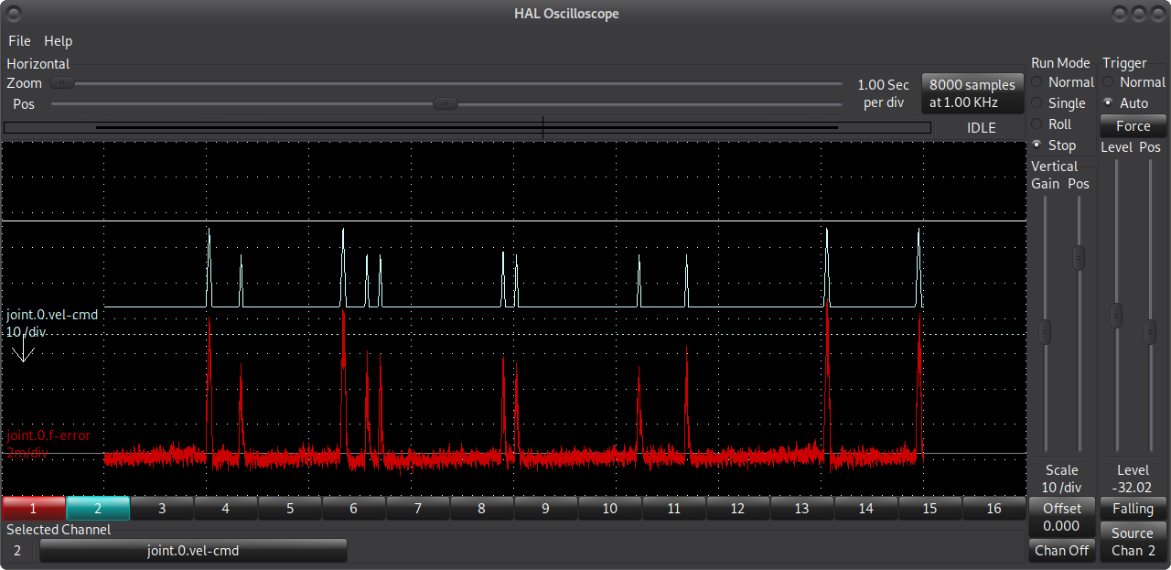The image size is (1171, 570).
Task: Click the vertical Gain slider handle
Action: pos(1046,332)
